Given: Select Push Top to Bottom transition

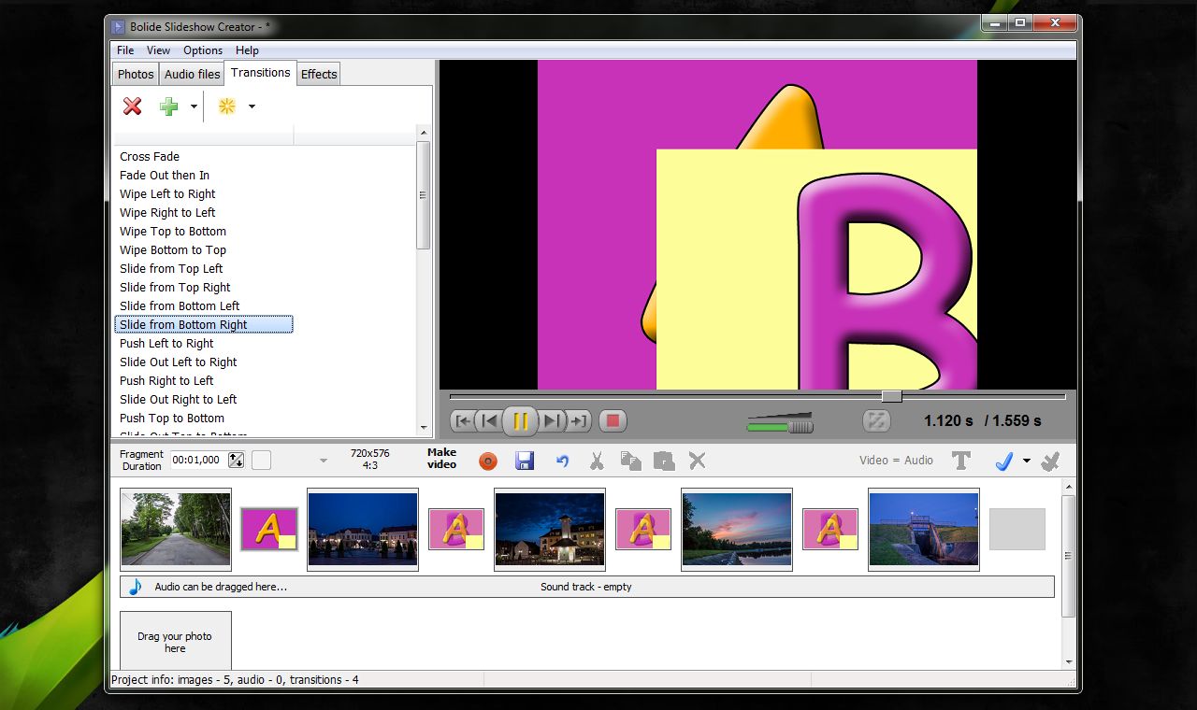Looking at the screenshot, I should (172, 419).
